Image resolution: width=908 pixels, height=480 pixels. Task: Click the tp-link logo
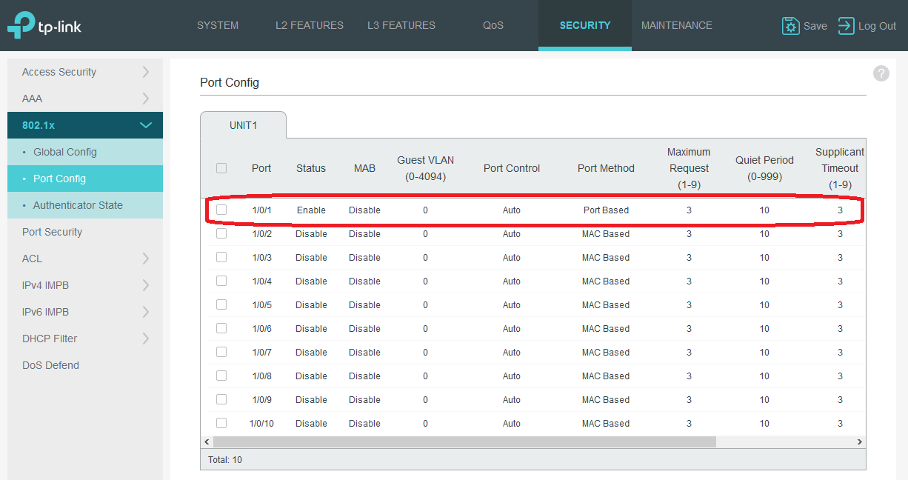[x=44, y=26]
